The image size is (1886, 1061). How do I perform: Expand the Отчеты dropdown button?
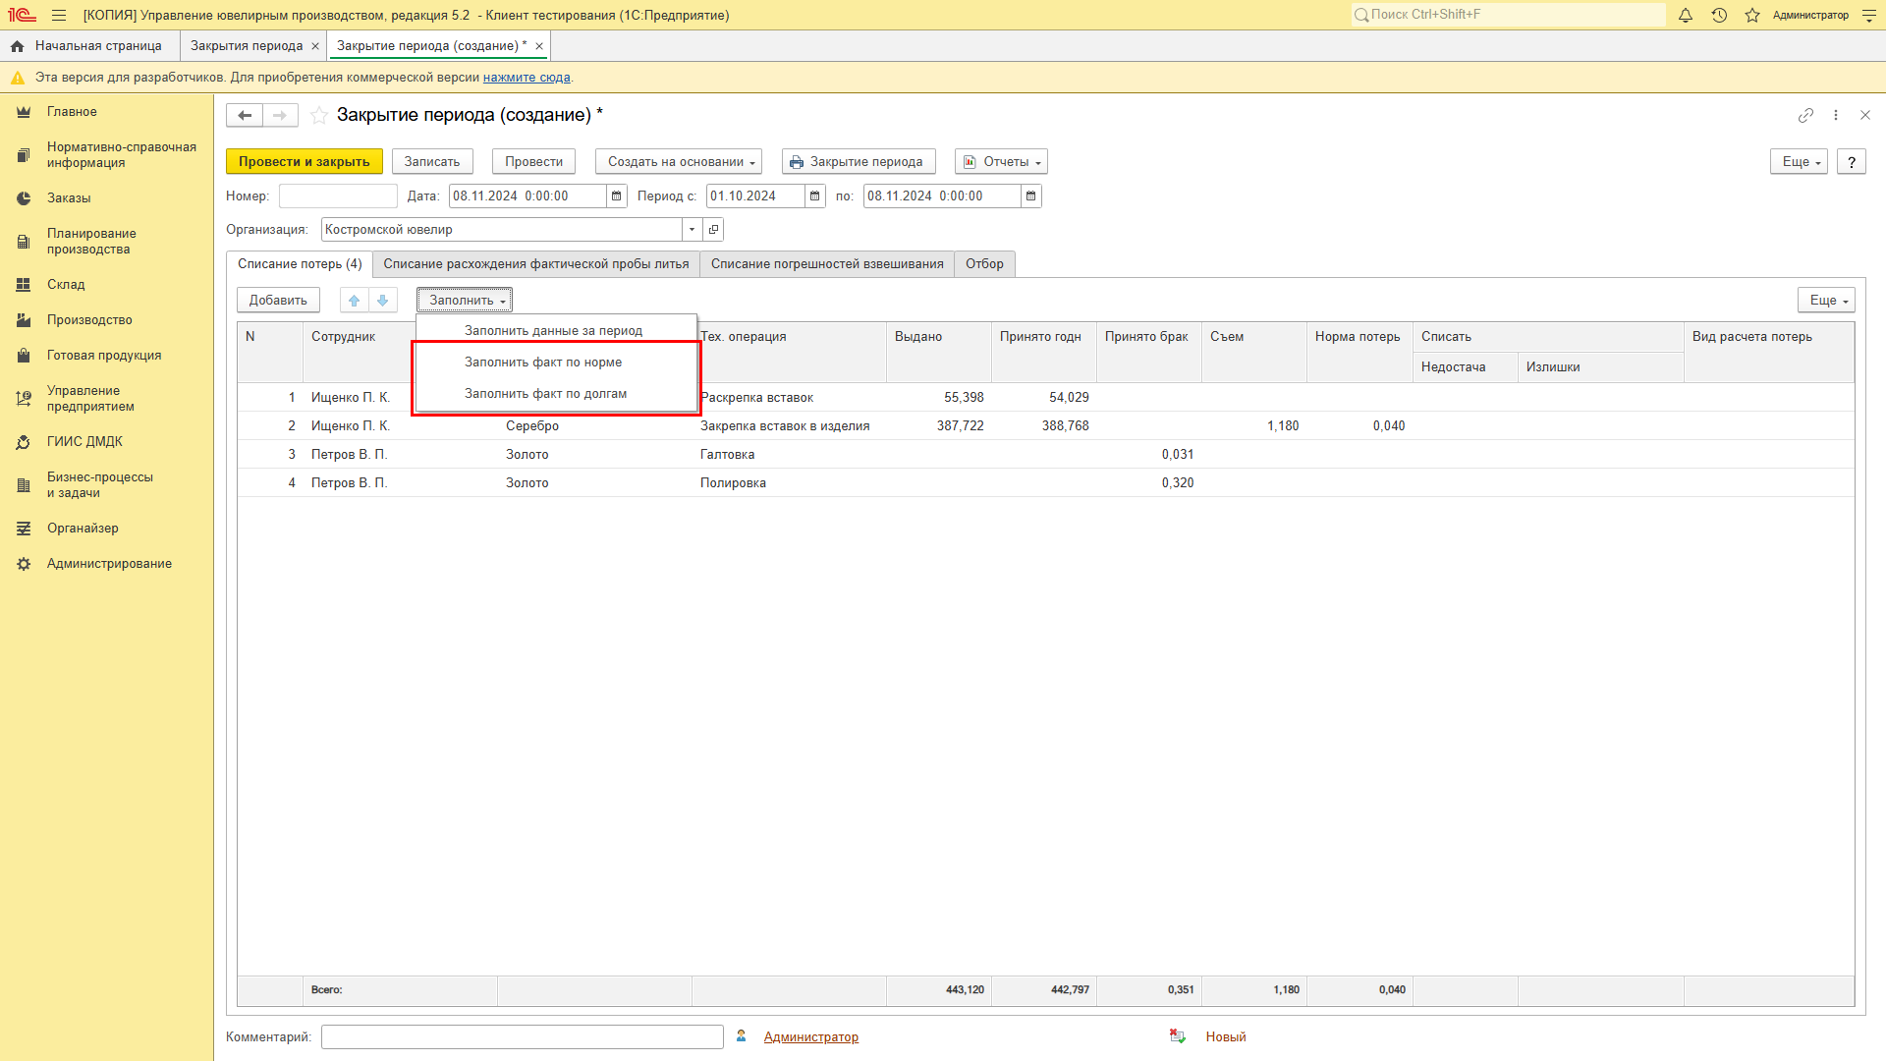point(1001,162)
